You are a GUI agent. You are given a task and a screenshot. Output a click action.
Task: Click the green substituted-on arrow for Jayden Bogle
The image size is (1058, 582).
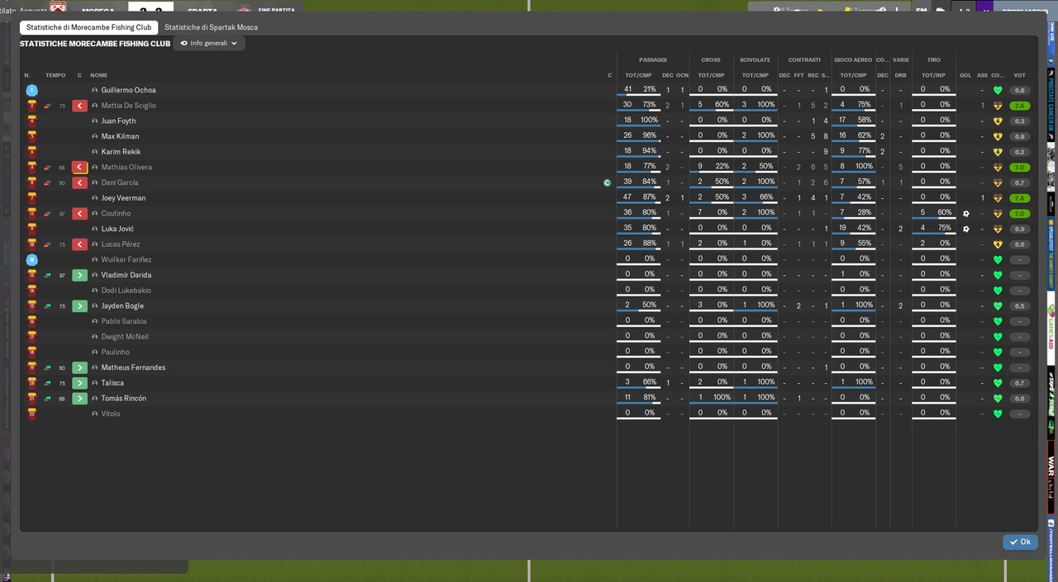tap(79, 306)
